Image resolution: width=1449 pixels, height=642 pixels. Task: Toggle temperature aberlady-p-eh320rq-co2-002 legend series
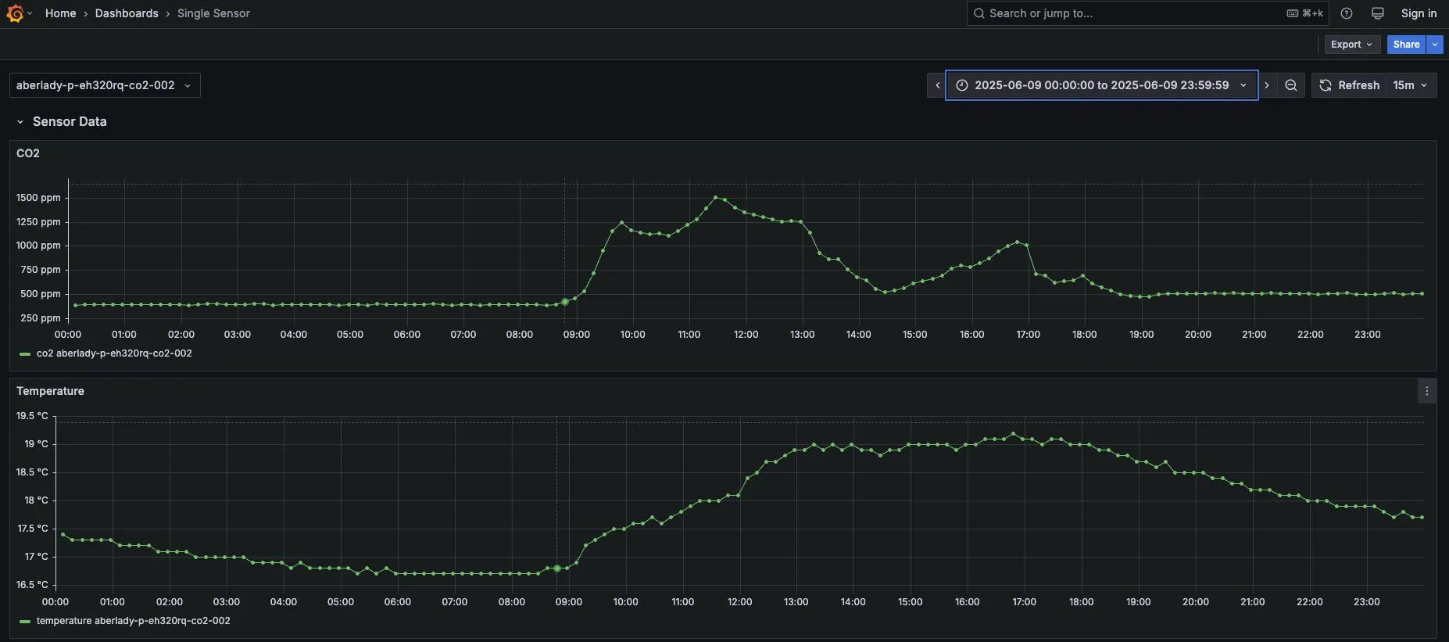tap(133, 621)
